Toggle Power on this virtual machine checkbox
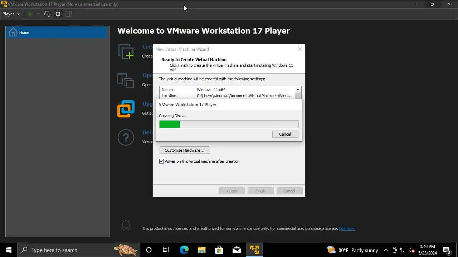Viewport: 458px width, 257px height. pos(162,161)
